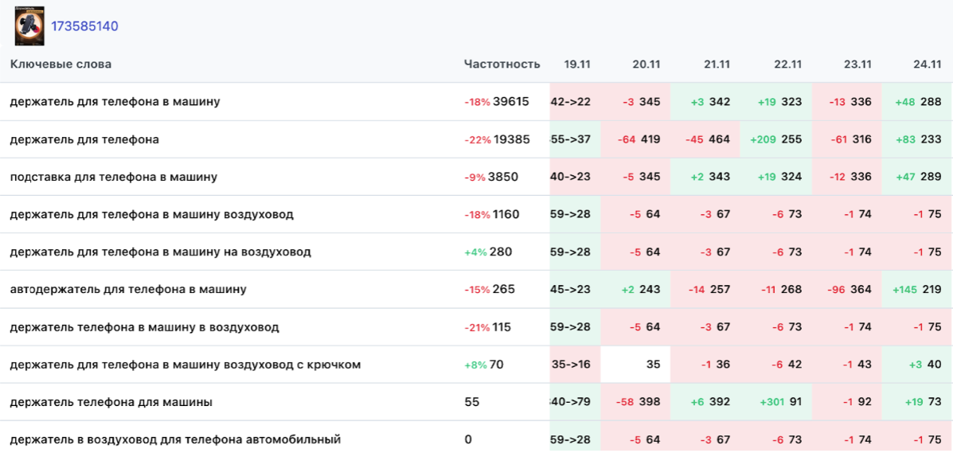Select the 20.11 date column header

646,64
